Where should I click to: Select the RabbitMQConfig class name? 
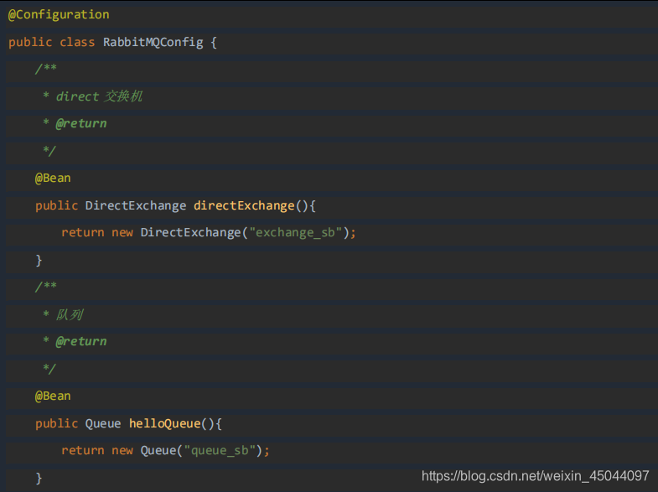[x=153, y=43]
